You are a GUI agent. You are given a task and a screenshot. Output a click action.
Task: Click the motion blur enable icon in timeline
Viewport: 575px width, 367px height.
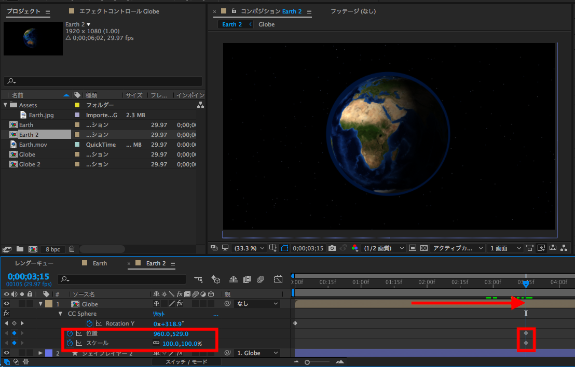(261, 279)
